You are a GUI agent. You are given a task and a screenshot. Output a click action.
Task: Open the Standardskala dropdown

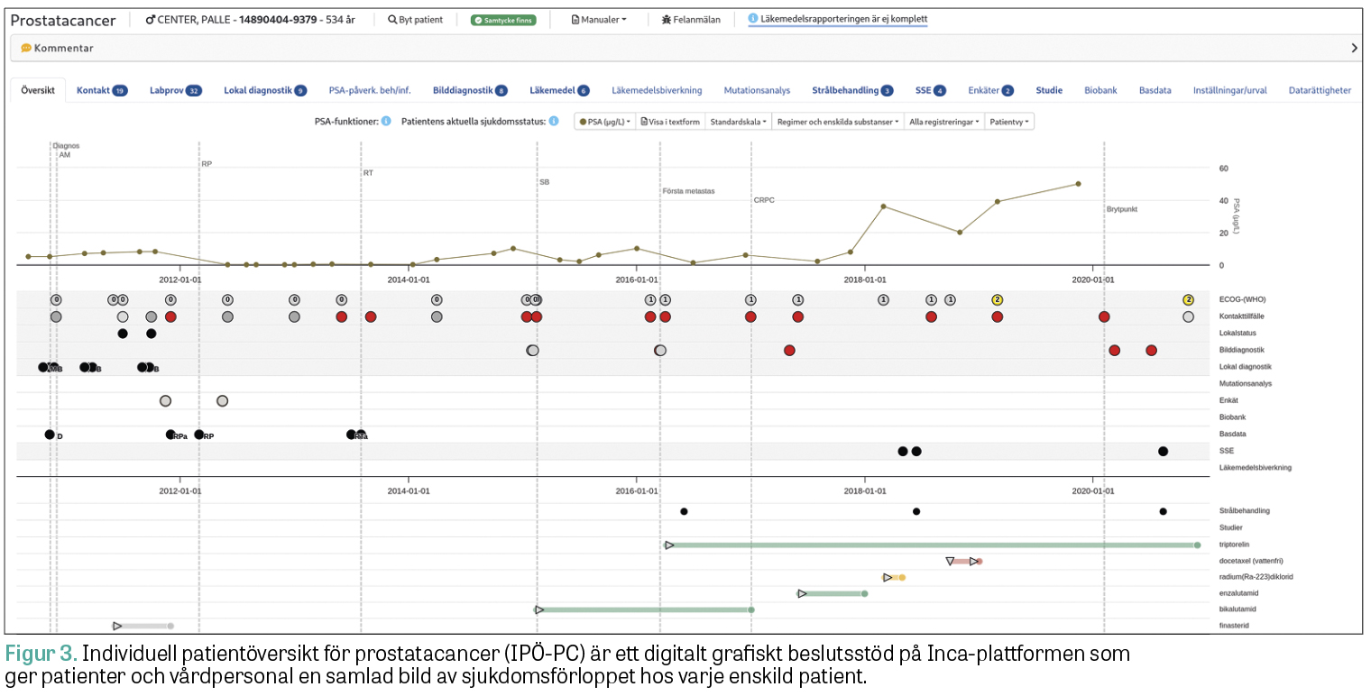coord(738,122)
